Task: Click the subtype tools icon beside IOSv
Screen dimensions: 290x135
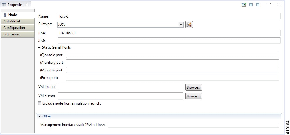Action: point(189,25)
